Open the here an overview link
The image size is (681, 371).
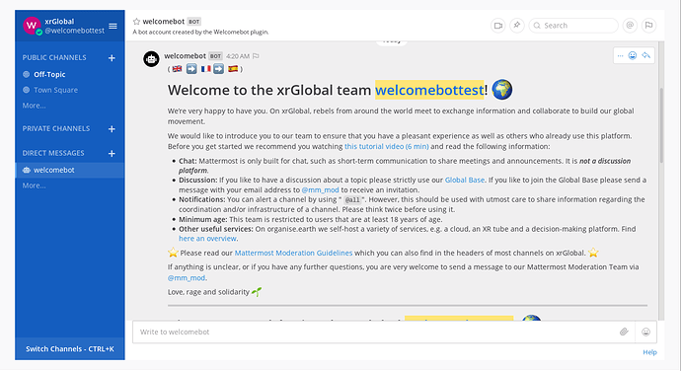(207, 239)
